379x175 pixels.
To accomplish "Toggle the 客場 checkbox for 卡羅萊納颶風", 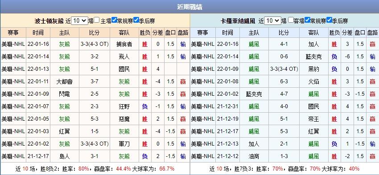I will pyautogui.click(x=291, y=20).
